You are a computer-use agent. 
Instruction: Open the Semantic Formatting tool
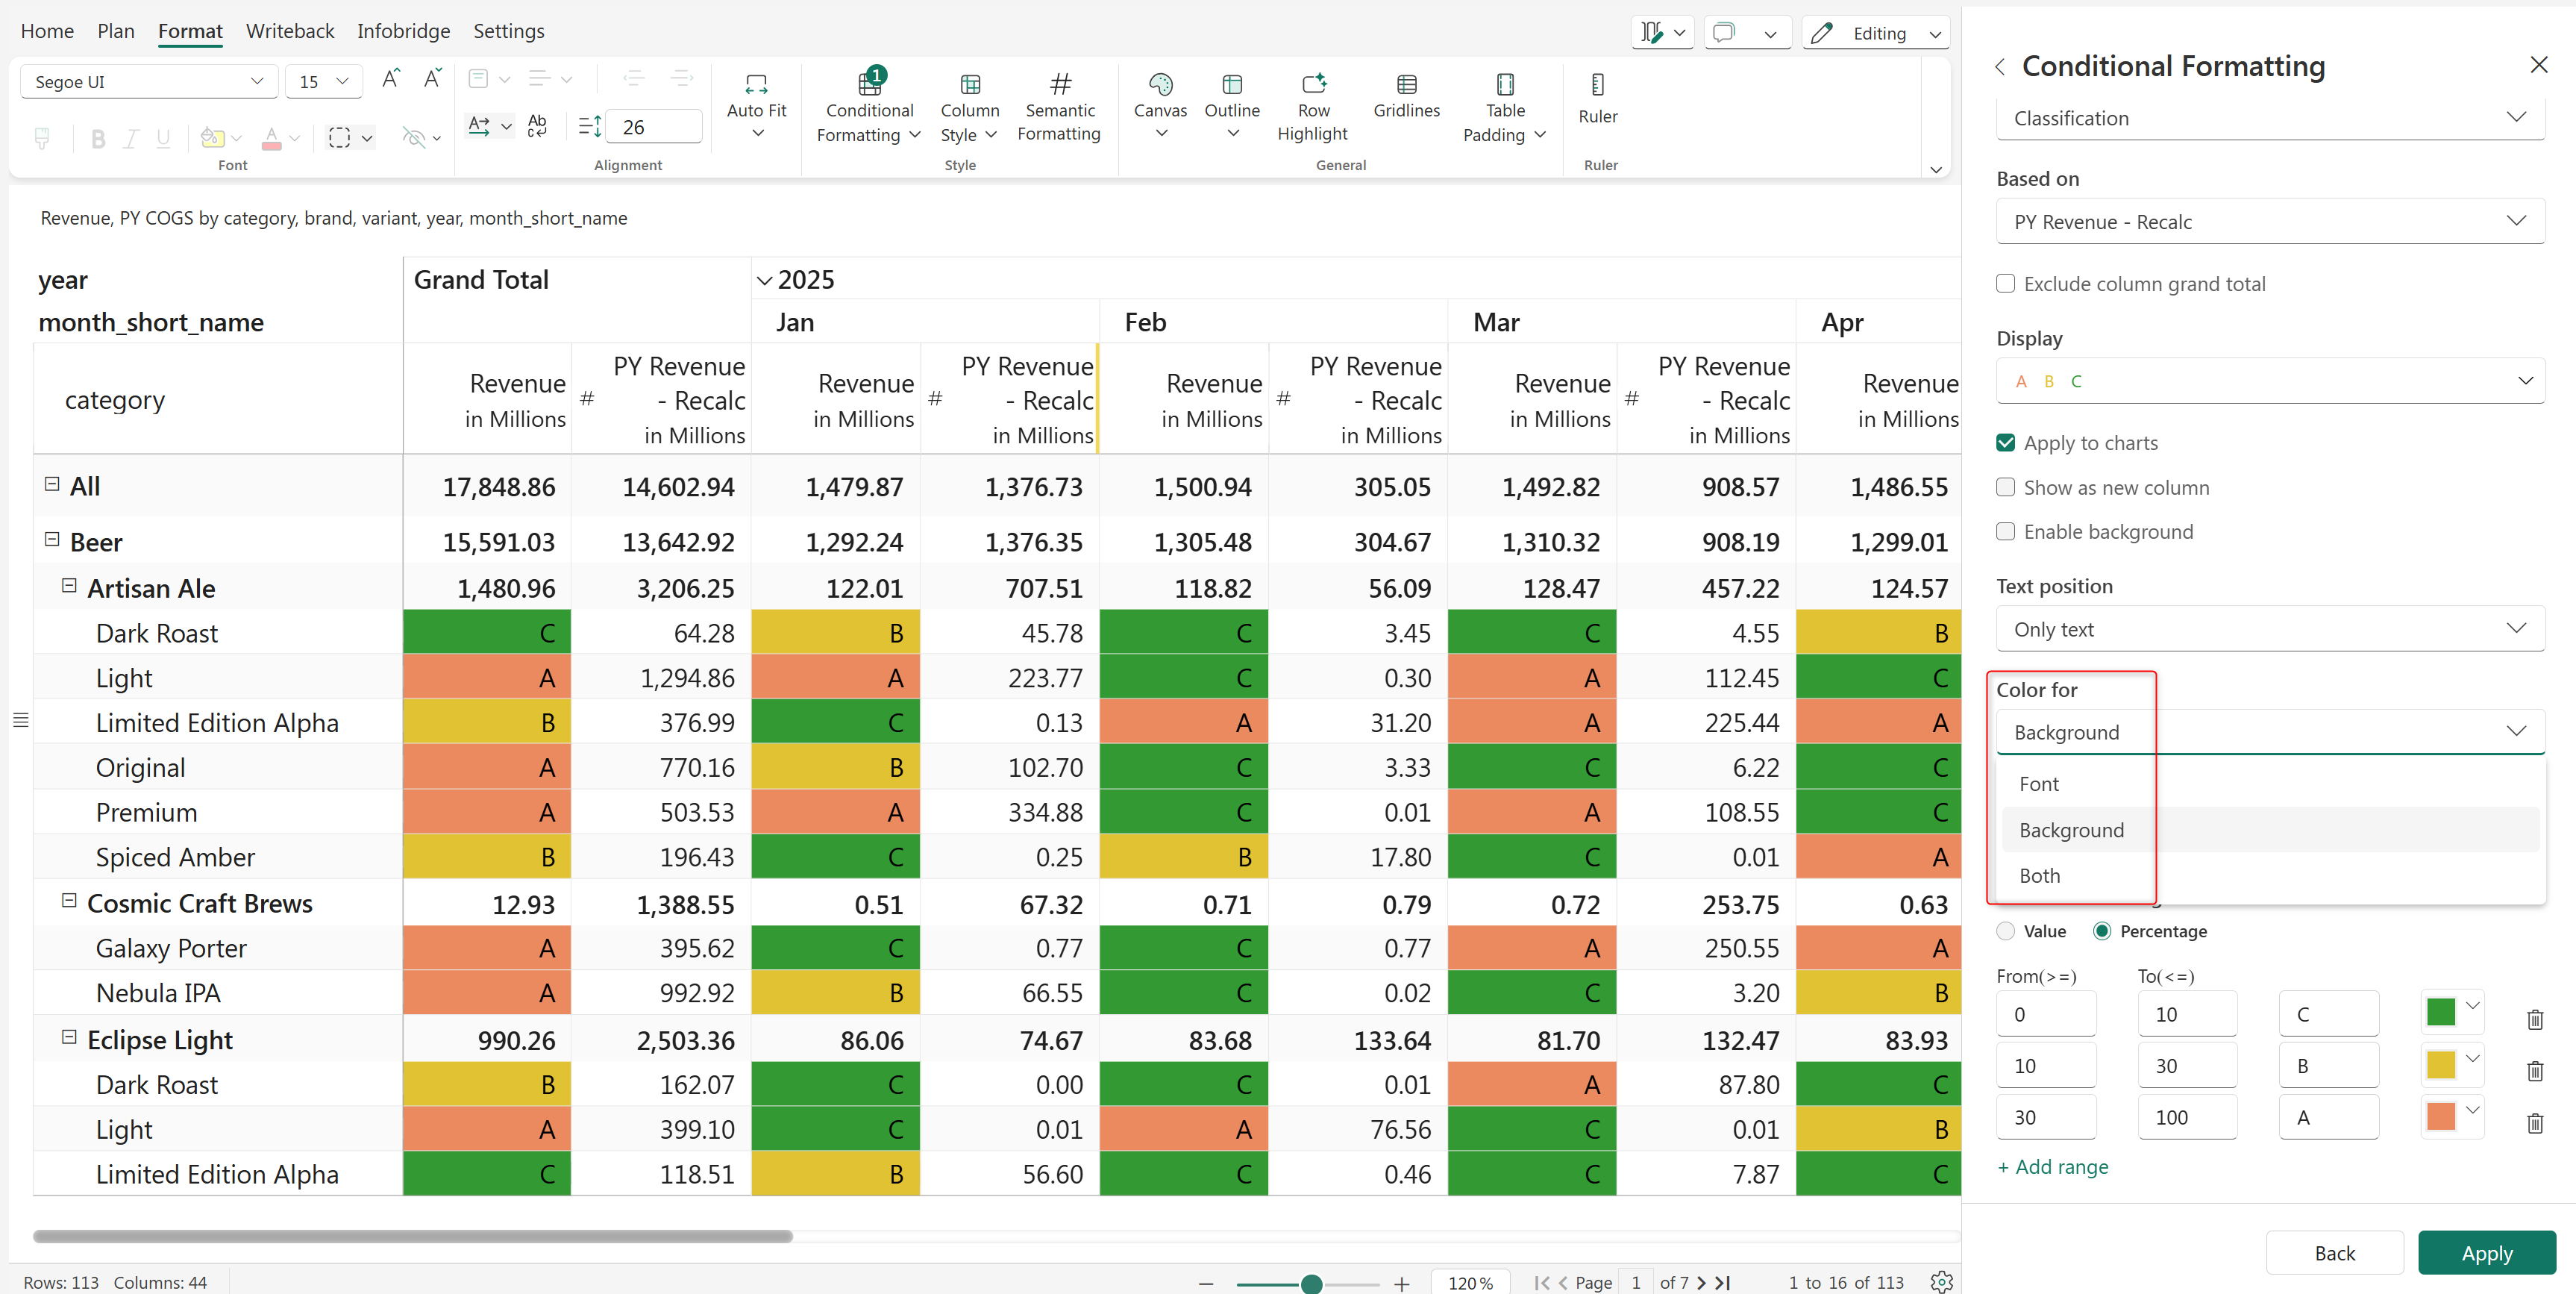(1059, 107)
